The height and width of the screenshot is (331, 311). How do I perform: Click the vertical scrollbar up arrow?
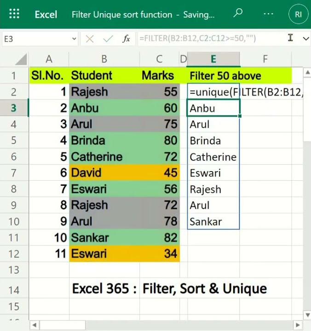tap(307, 73)
